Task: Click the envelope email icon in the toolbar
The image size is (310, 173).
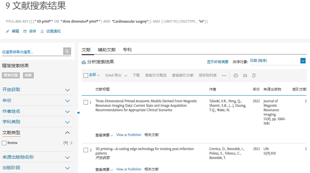Action: 245,76
